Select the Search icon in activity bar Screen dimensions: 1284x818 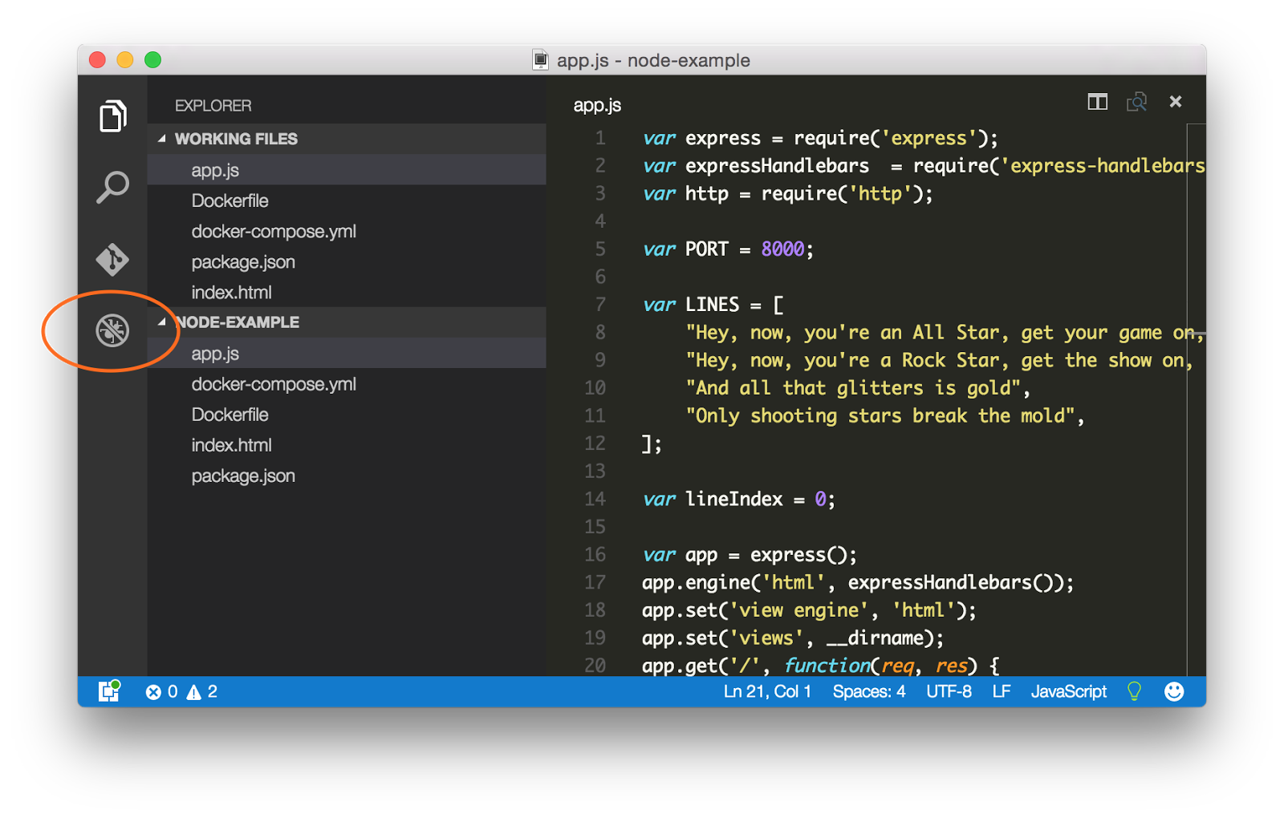tap(112, 187)
